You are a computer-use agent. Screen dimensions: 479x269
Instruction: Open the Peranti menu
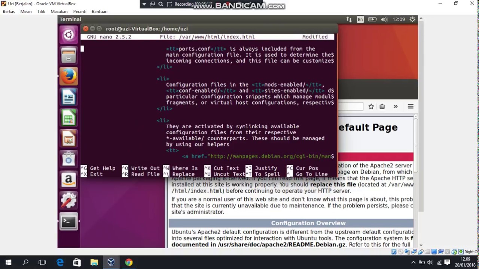click(x=80, y=12)
